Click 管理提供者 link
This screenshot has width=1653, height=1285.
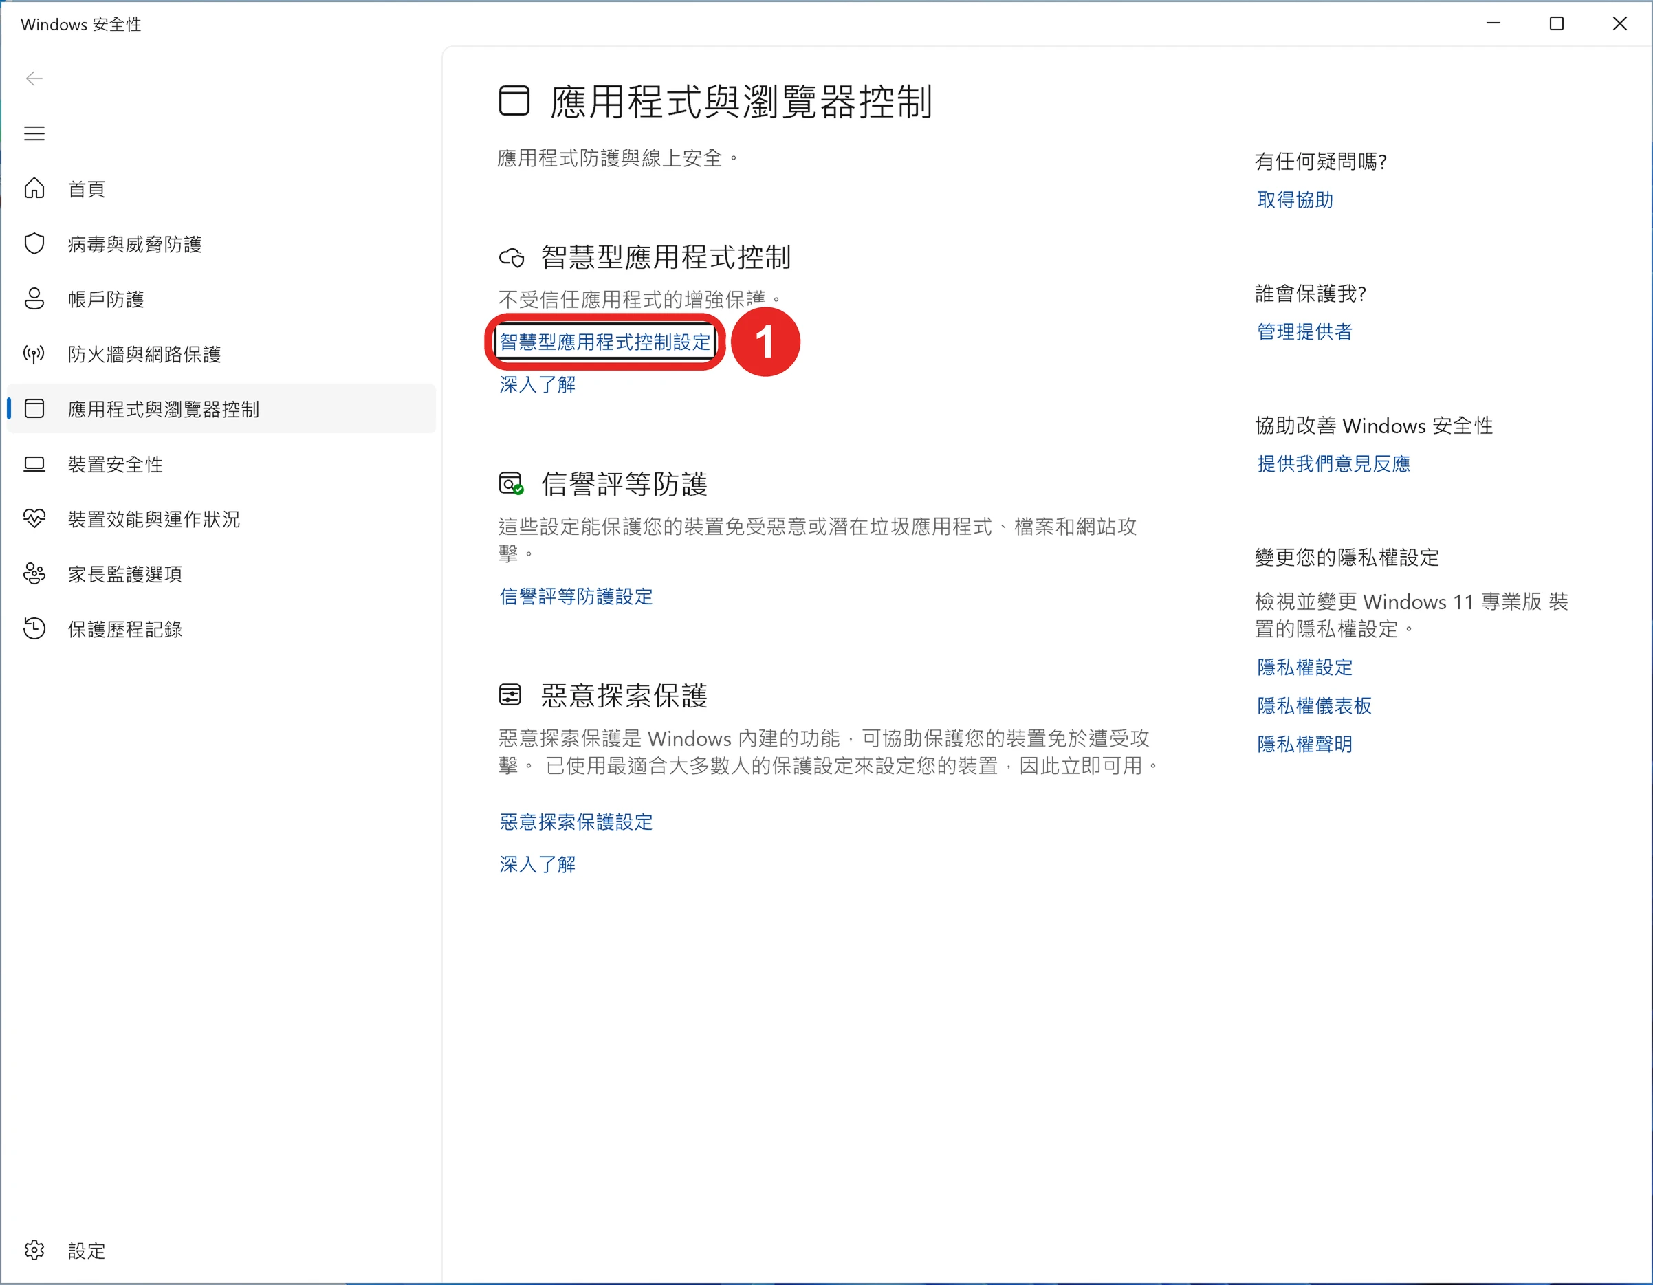coord(1305,332)
